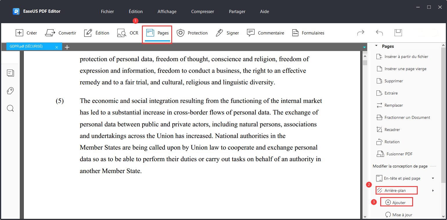Screen dimensions: 447x220
Task: Open the page thumbnails sidebar panel
Action: 10,73
